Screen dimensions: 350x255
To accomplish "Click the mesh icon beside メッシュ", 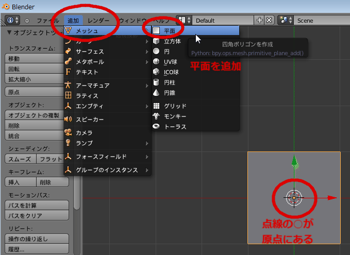I will (69, 30).
